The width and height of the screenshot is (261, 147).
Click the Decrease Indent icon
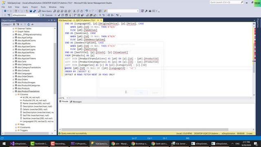click(x=108, y=15)
